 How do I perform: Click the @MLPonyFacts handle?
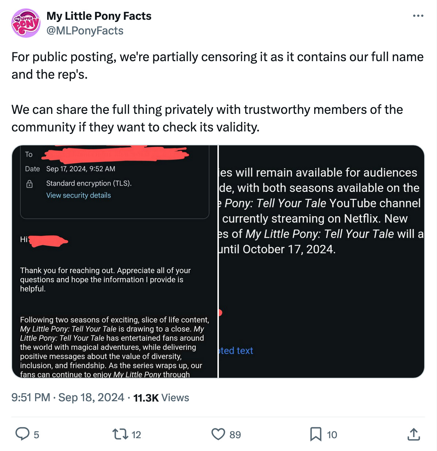coord(85,31)
